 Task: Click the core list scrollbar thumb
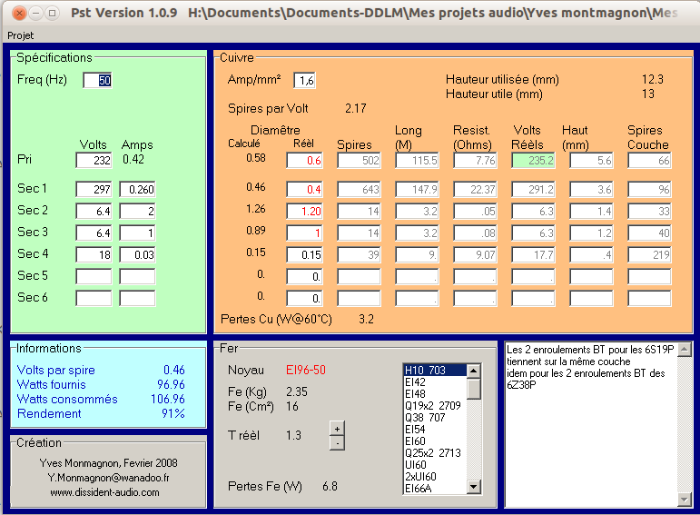pos(474,389)
